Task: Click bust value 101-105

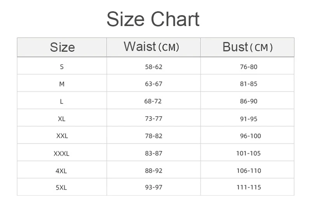Action: coord(249,153)
